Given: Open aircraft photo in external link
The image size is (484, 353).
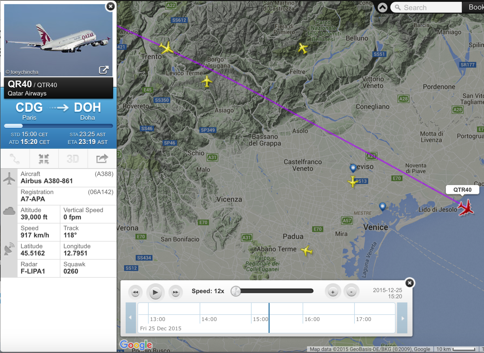Looking at the screenshot, I should (104, 70).
